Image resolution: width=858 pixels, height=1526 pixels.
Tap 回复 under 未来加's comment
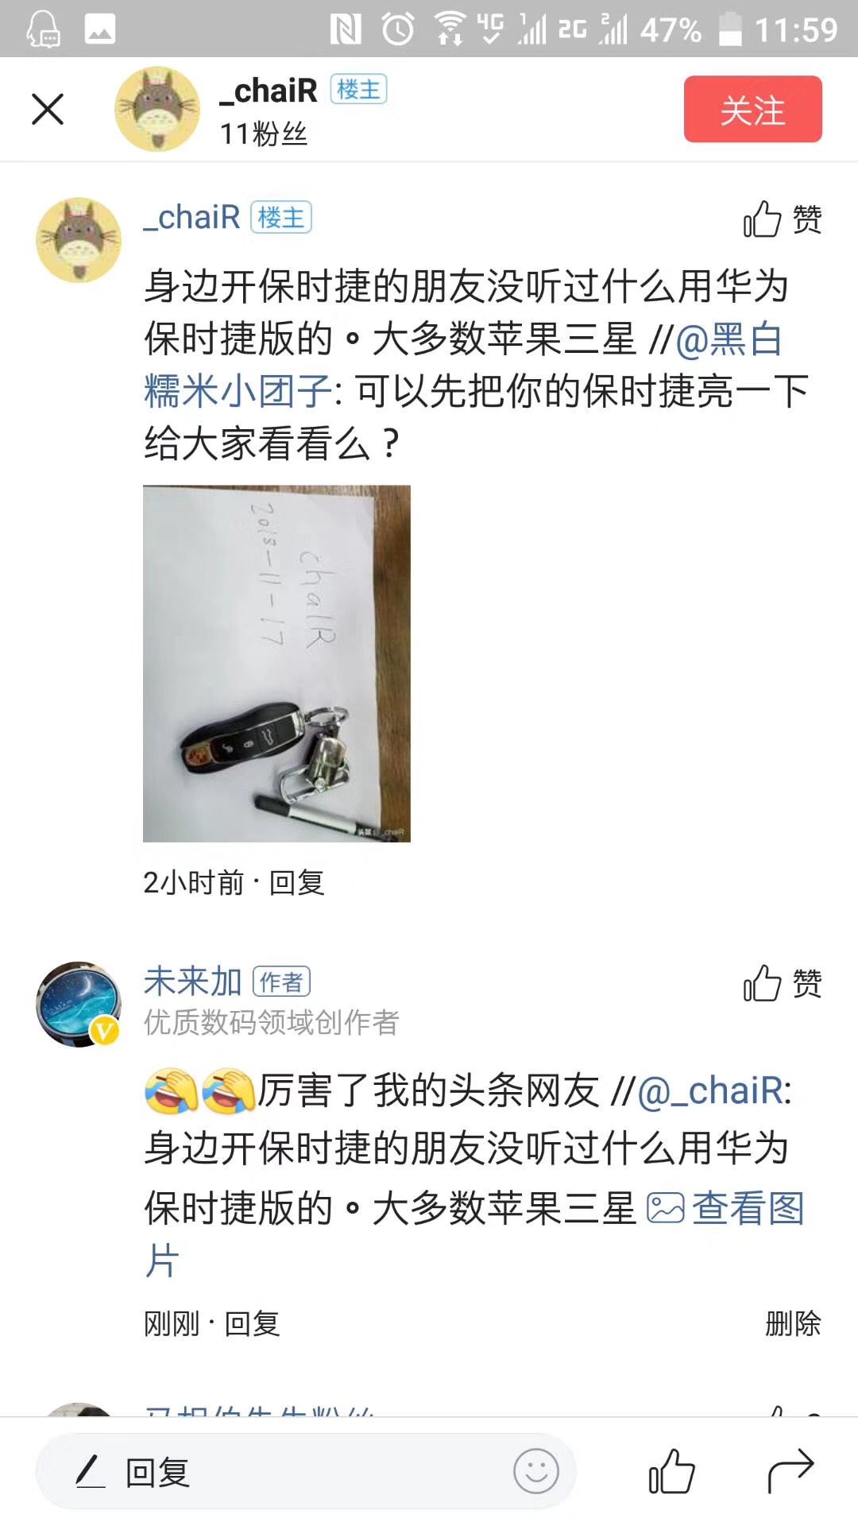coord(253,1323)
